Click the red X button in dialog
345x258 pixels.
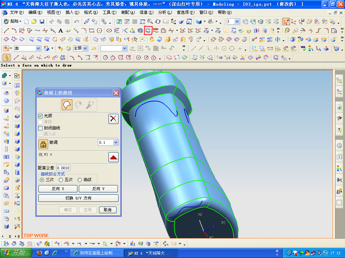113,119
